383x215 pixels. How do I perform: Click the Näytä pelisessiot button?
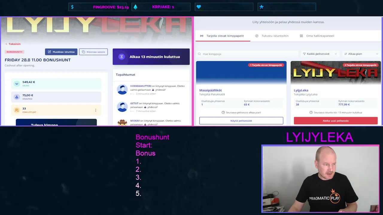[x=241, y=121]
